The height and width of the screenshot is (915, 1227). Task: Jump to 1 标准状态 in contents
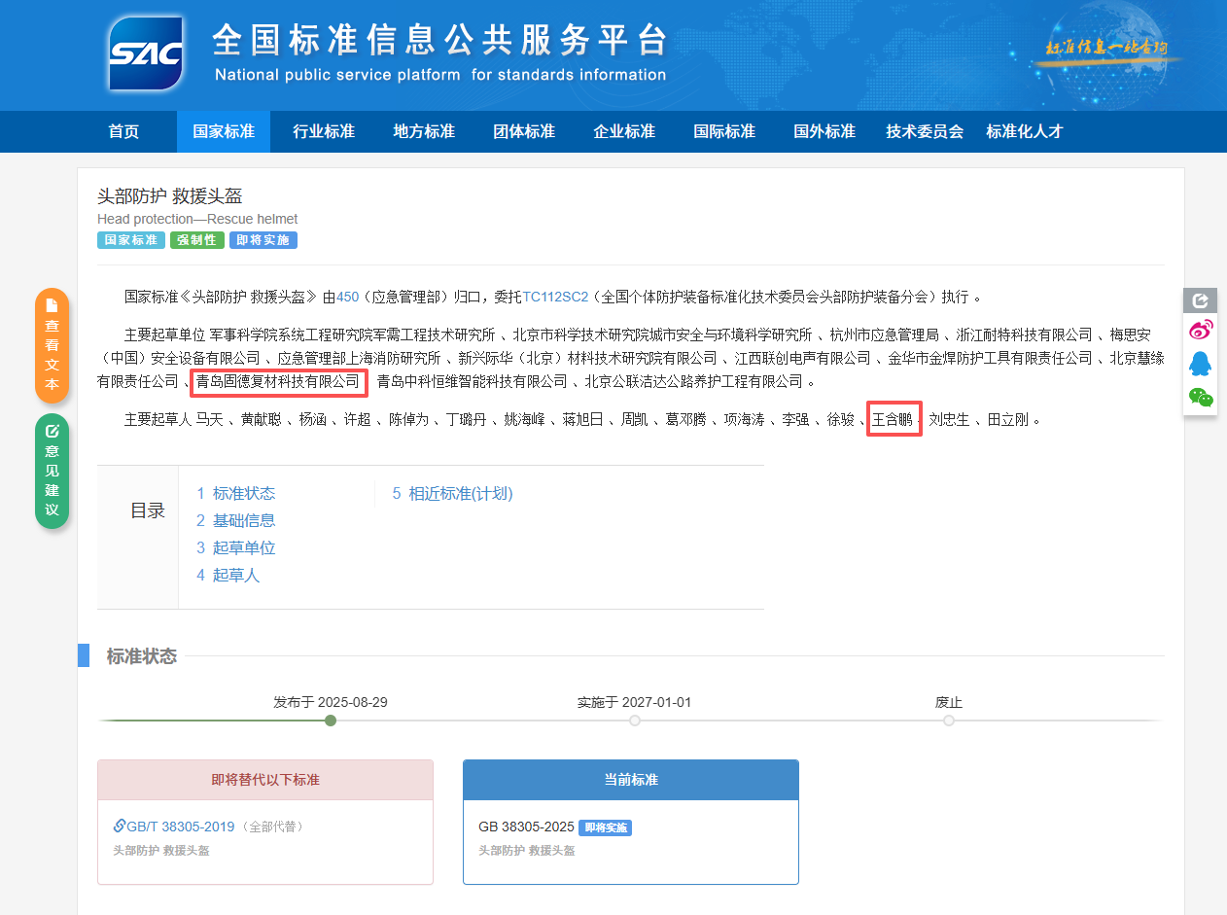tap(235, 493)
